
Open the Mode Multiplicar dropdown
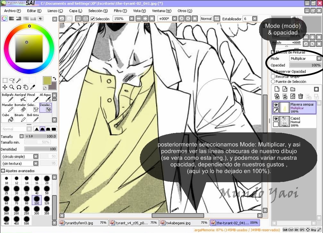tap(319, 58)
